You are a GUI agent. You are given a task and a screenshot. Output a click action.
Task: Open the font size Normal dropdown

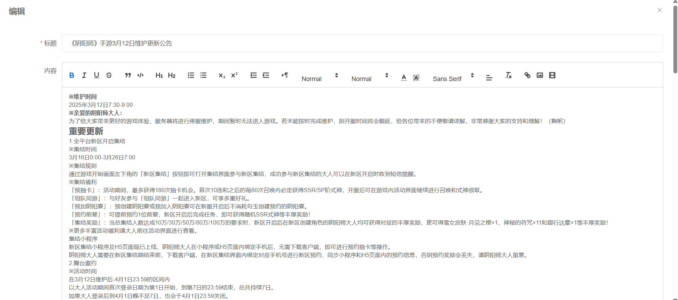(320, 75)
